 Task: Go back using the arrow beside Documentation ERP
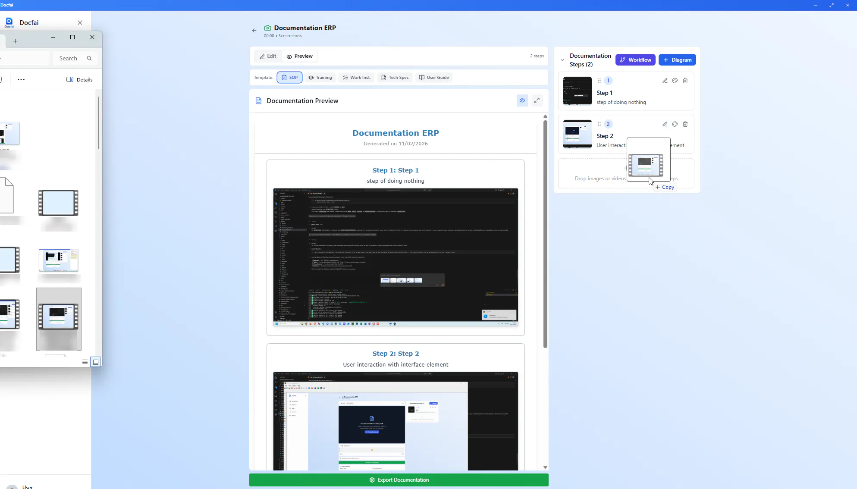pyautogui.click(x=254, y=31)
